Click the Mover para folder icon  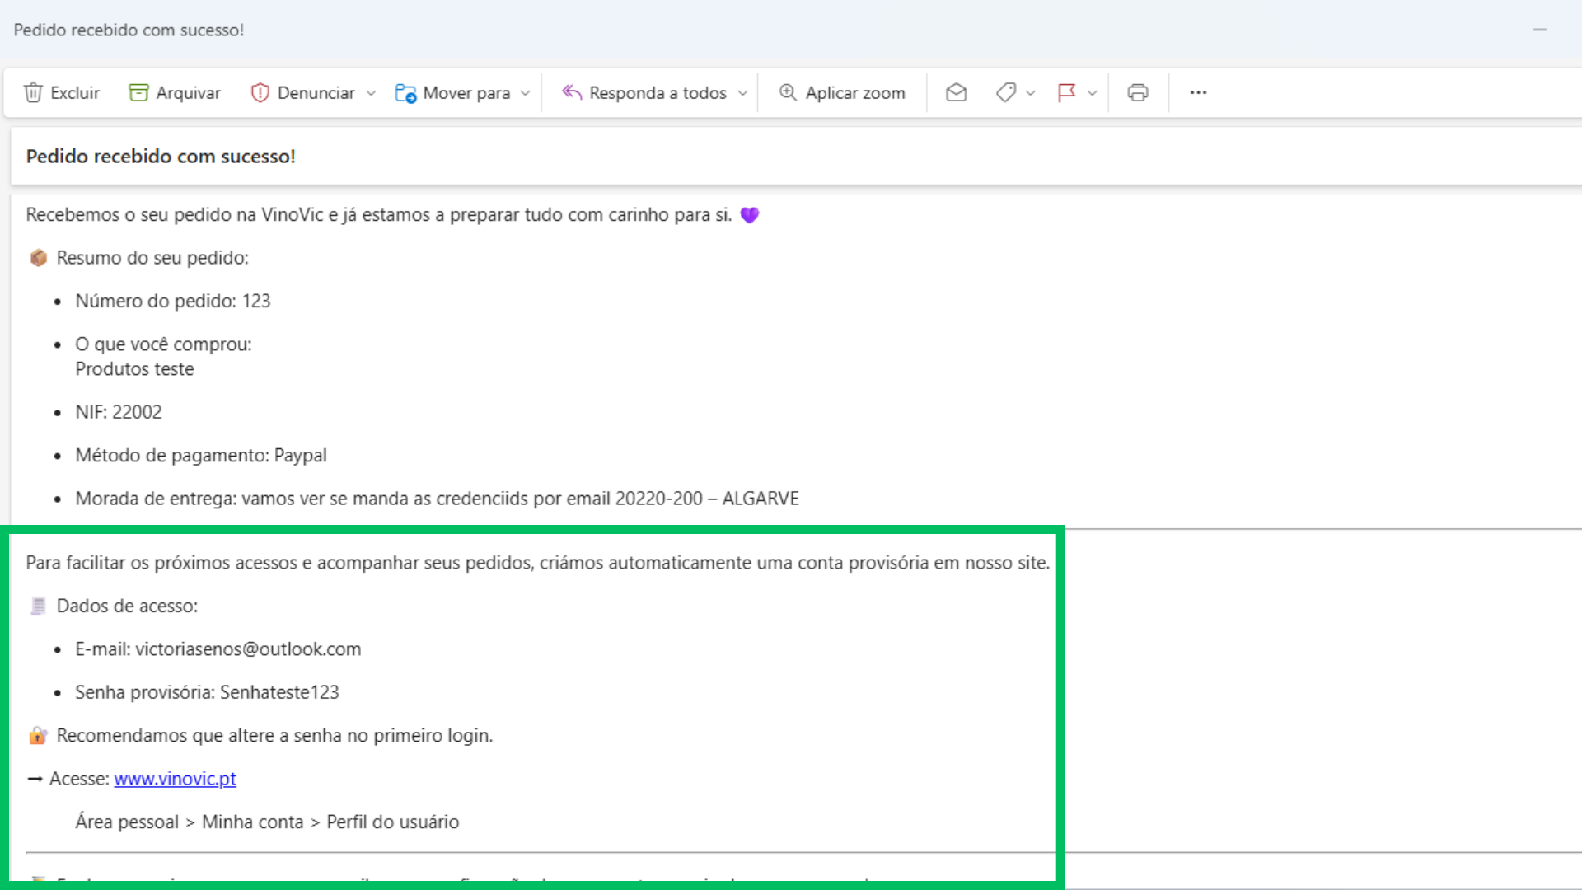pos(405,92)
